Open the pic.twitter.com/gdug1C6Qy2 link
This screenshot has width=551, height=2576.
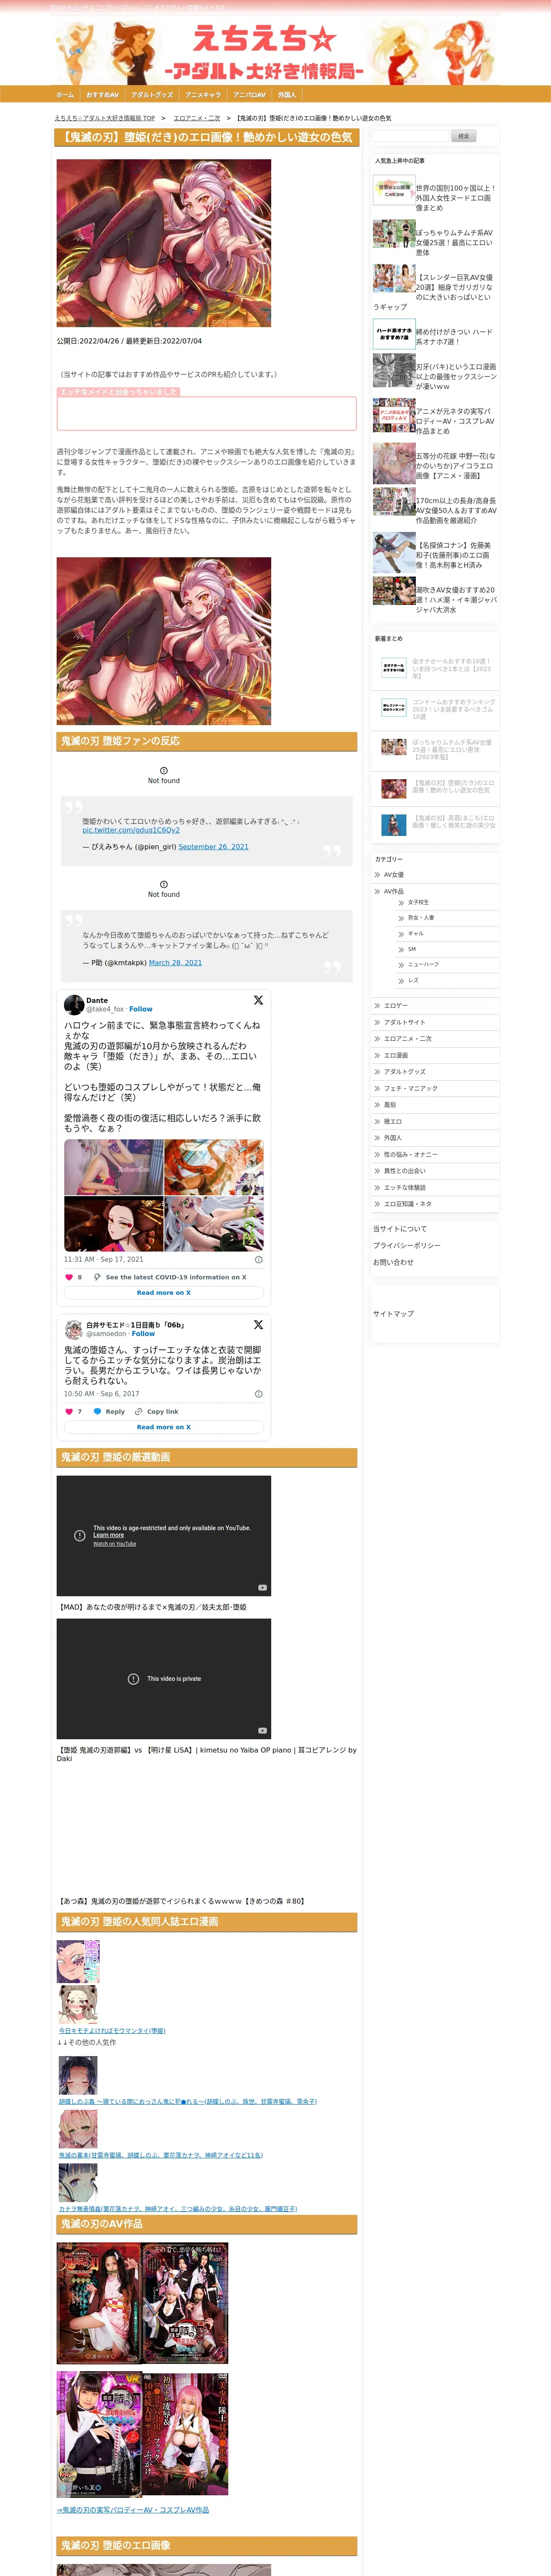(131, 830)
